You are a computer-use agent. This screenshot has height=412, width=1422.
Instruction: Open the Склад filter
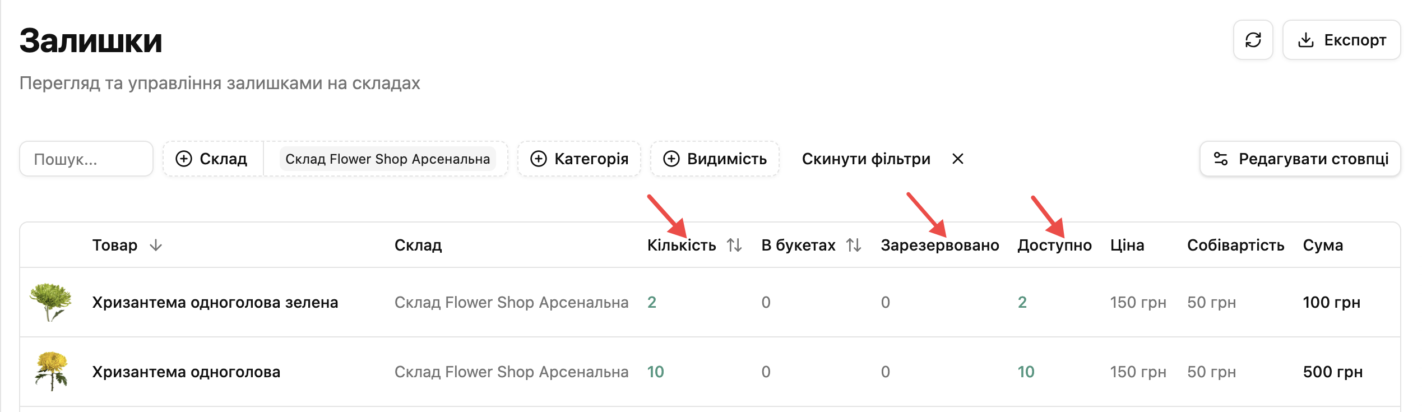[x=212, y=159]
